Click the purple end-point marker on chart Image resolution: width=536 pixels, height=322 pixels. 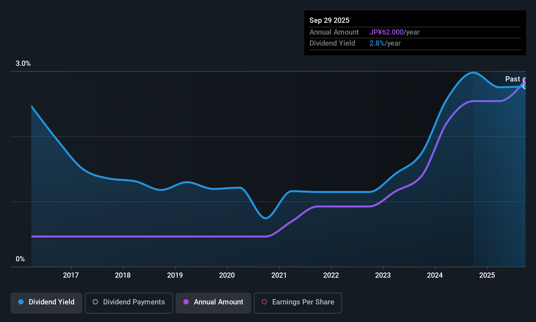[x=525, y=80]
